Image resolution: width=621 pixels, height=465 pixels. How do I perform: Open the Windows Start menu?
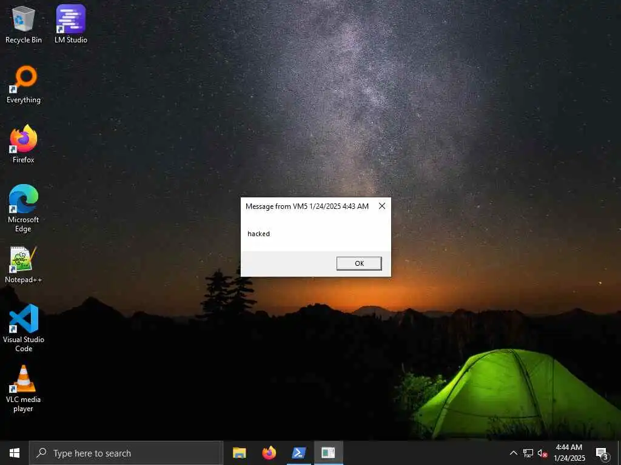click(x=15, y=453)
